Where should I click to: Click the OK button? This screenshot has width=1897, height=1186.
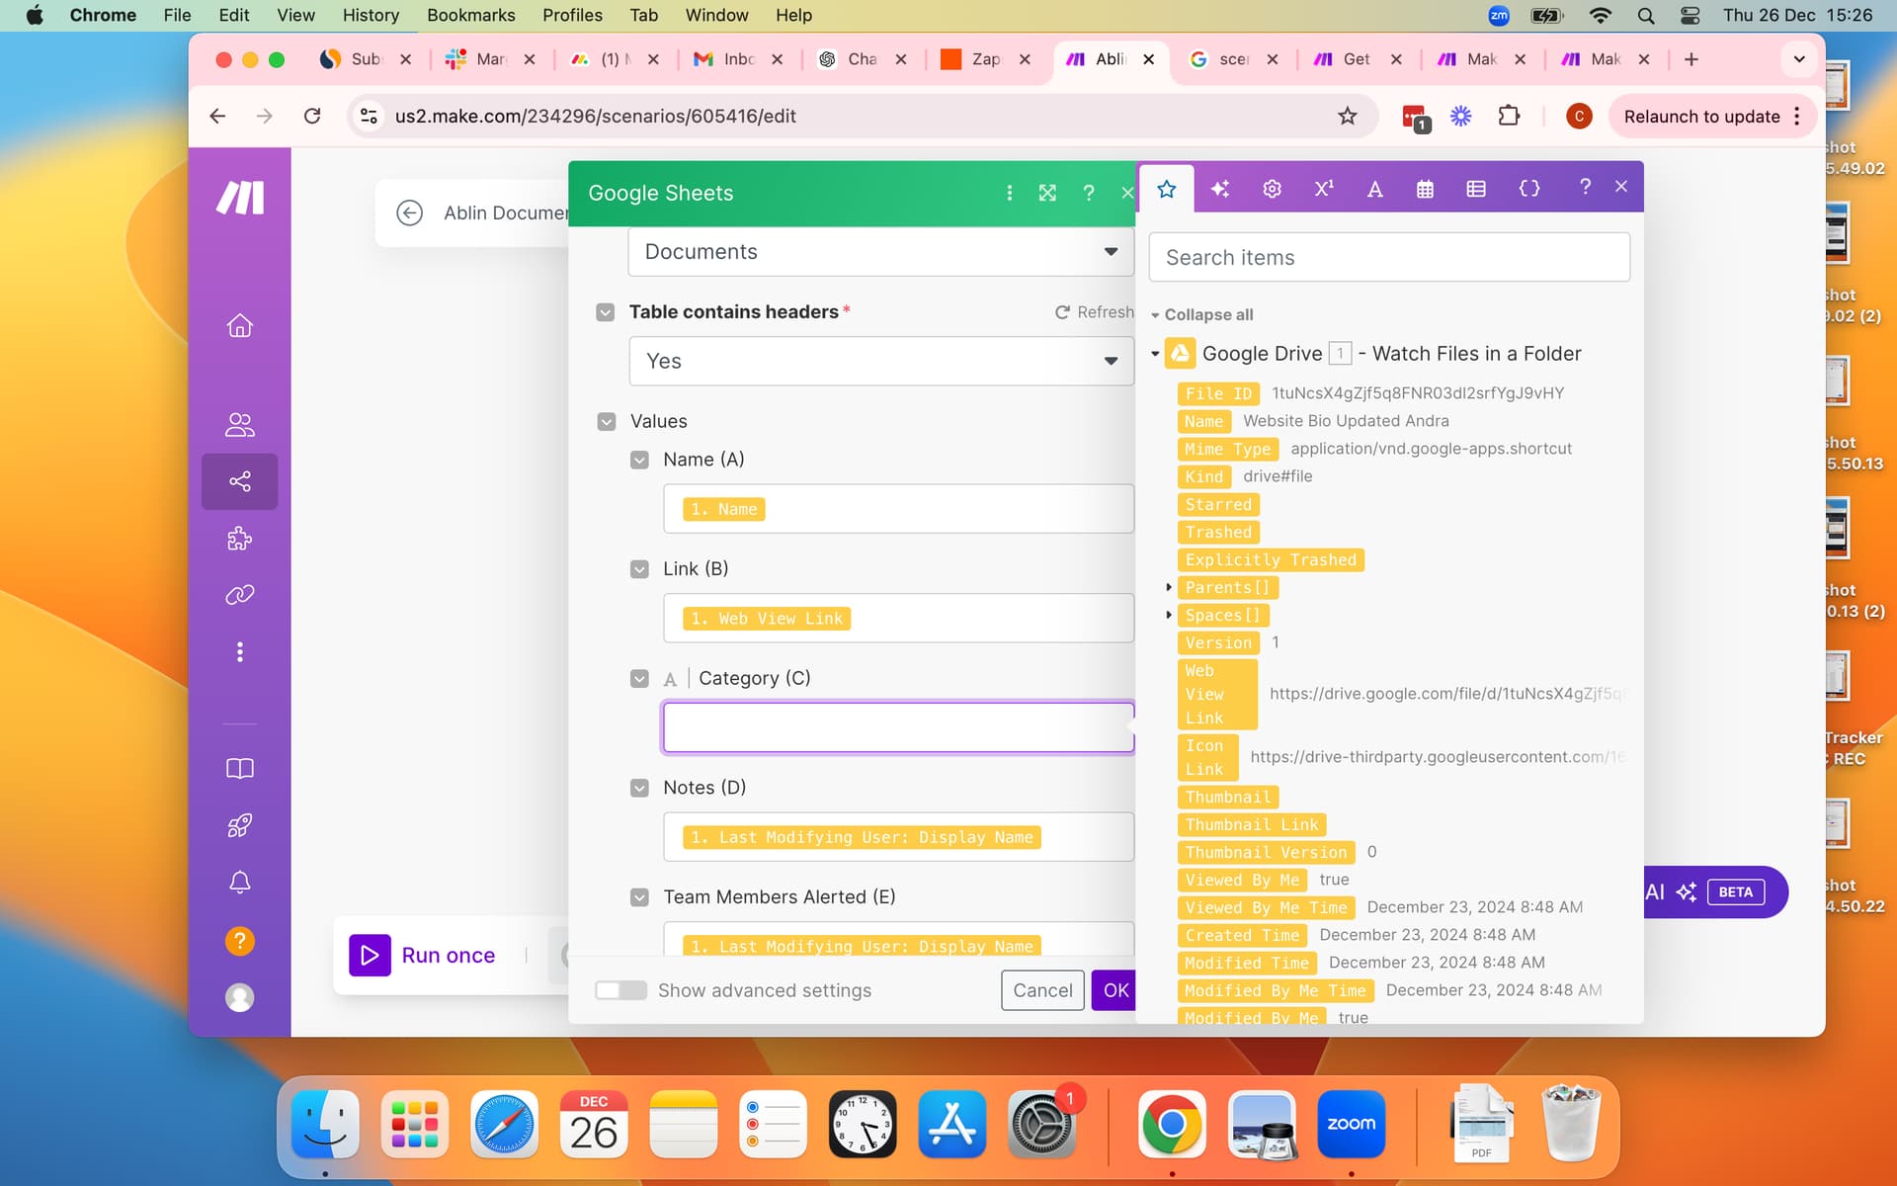point(1114,990)
